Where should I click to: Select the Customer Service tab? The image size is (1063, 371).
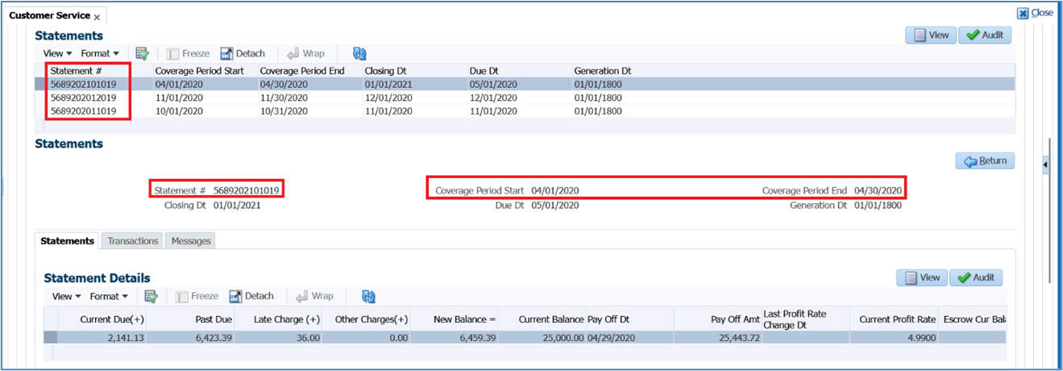[50, 15]
